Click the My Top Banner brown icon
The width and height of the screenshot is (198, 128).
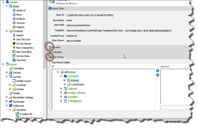[14, 43]
